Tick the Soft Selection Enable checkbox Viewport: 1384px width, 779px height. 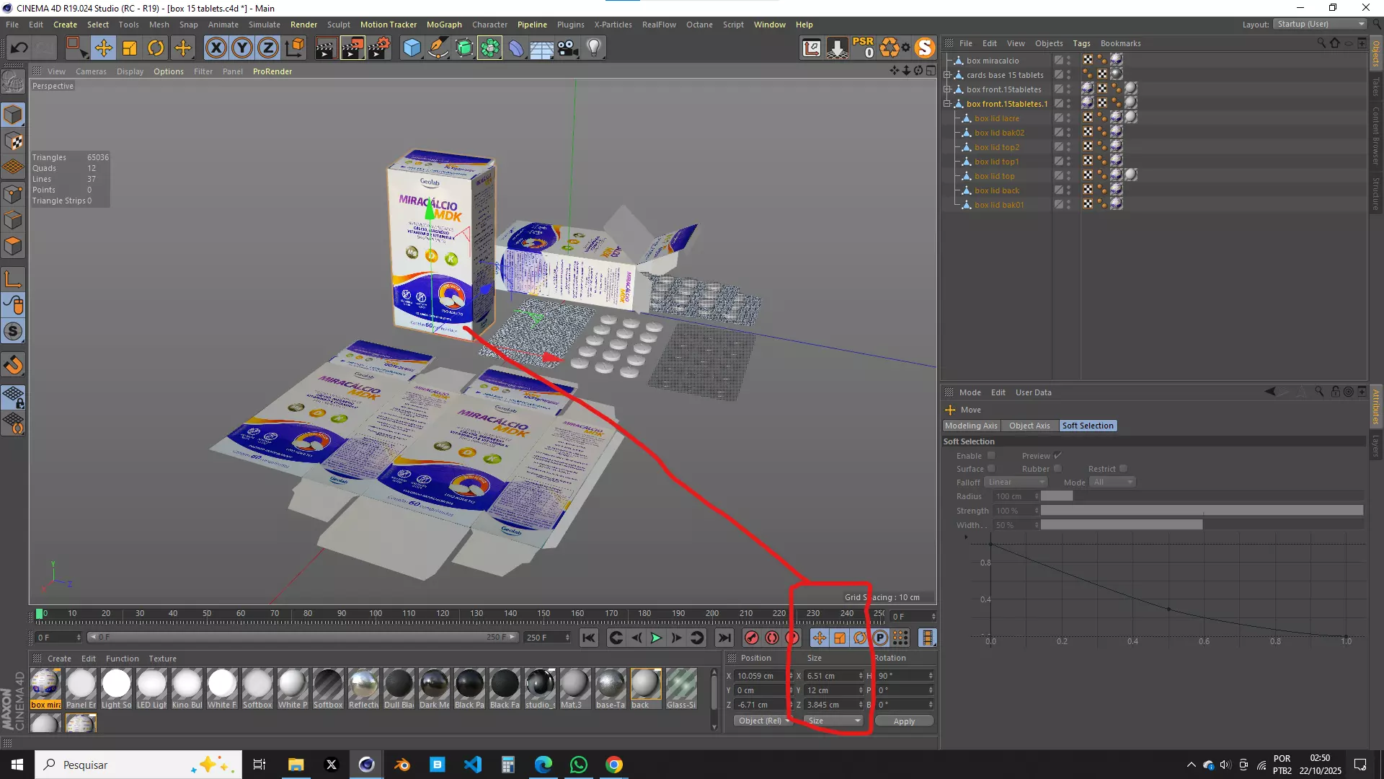pos(991,456)
